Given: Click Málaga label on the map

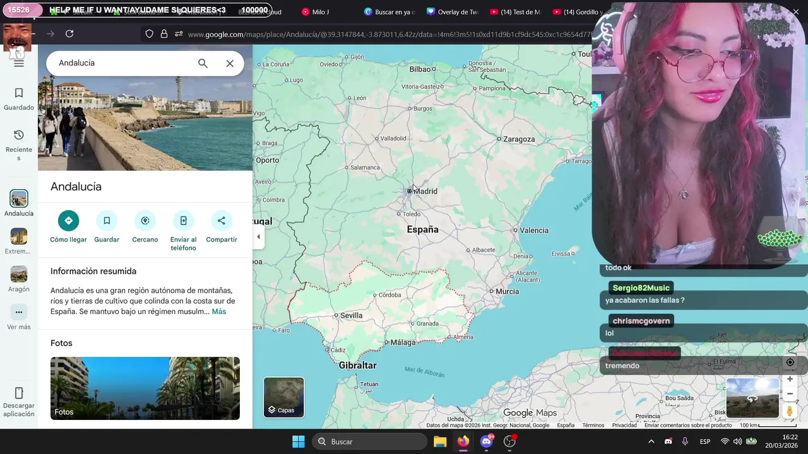Looking at the screenshot, I should pos(403,342).
